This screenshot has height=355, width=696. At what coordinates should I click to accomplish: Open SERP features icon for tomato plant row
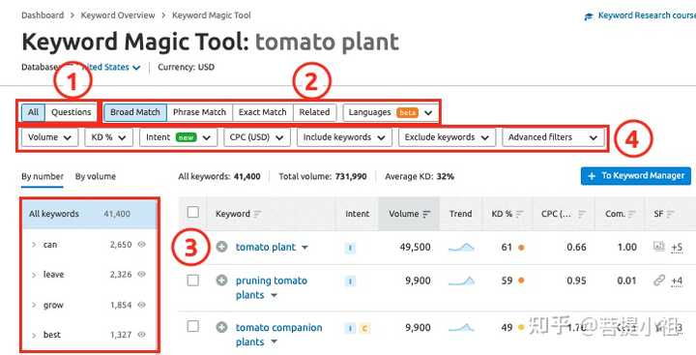tap(659, 246)
